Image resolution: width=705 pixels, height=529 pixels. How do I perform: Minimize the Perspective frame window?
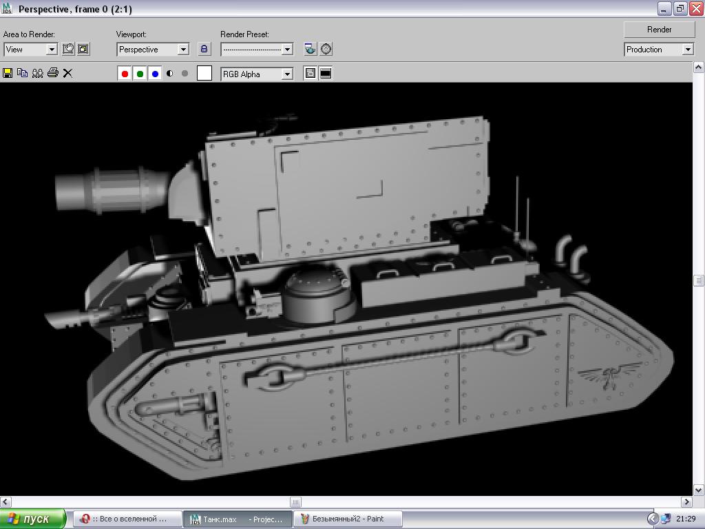[664, 8]
